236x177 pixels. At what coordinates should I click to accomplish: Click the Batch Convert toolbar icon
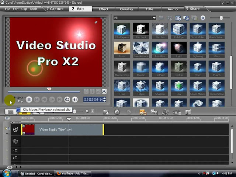(154, 112)
